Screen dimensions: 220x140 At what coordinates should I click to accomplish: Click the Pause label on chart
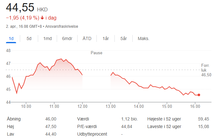pyautogui.click(x=96, y=53)
